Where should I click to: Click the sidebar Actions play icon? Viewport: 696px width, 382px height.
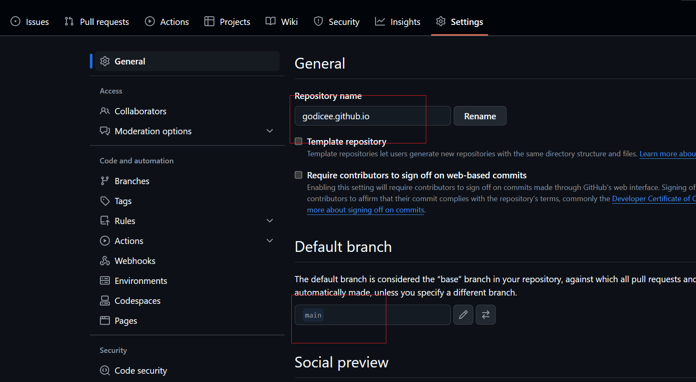point(105,241)
